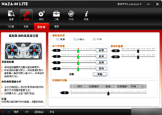Reverse the T channel with 反向 button
Screen dimensions: 162x115
coord(101,62)
